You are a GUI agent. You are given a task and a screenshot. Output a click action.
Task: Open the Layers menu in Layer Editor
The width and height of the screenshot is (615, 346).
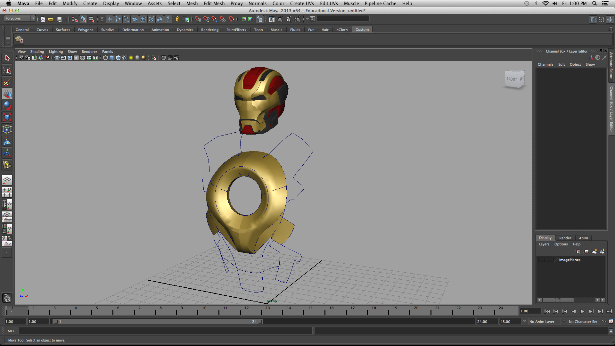click(544, 244)
